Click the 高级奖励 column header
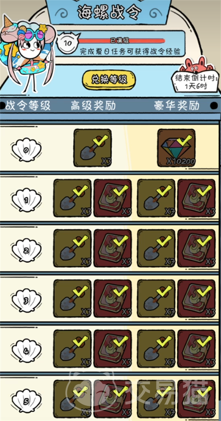 tap(93, 106)
